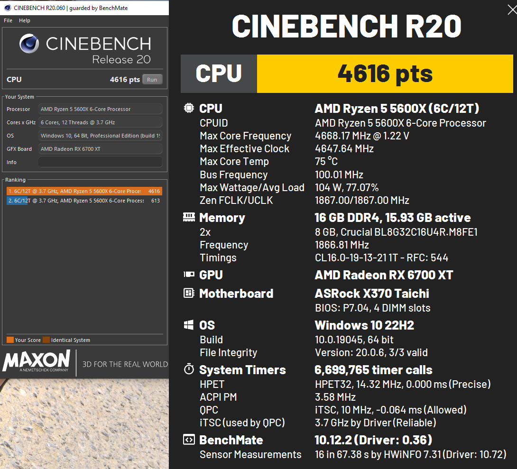
Task: Select ranking entry 2 with 613 score
Action: tap(84, 201)
